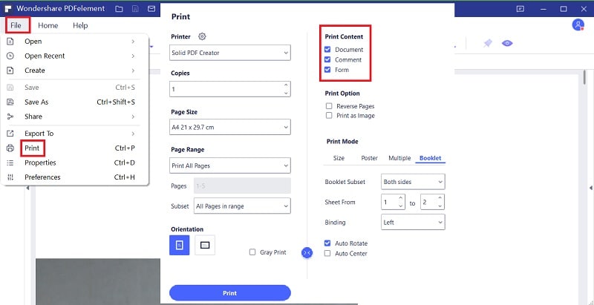Expand the Share submenu

point(133,117)
